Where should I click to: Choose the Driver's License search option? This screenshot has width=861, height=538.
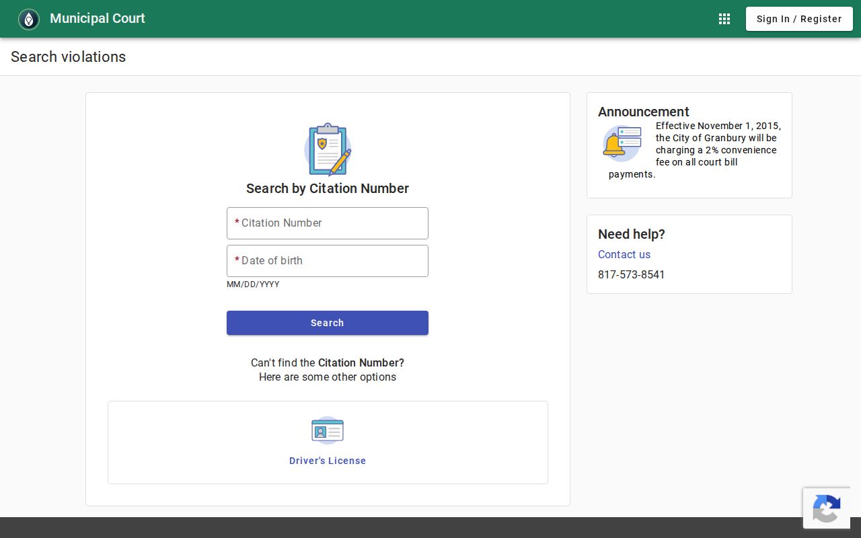(x=328, y=461)
